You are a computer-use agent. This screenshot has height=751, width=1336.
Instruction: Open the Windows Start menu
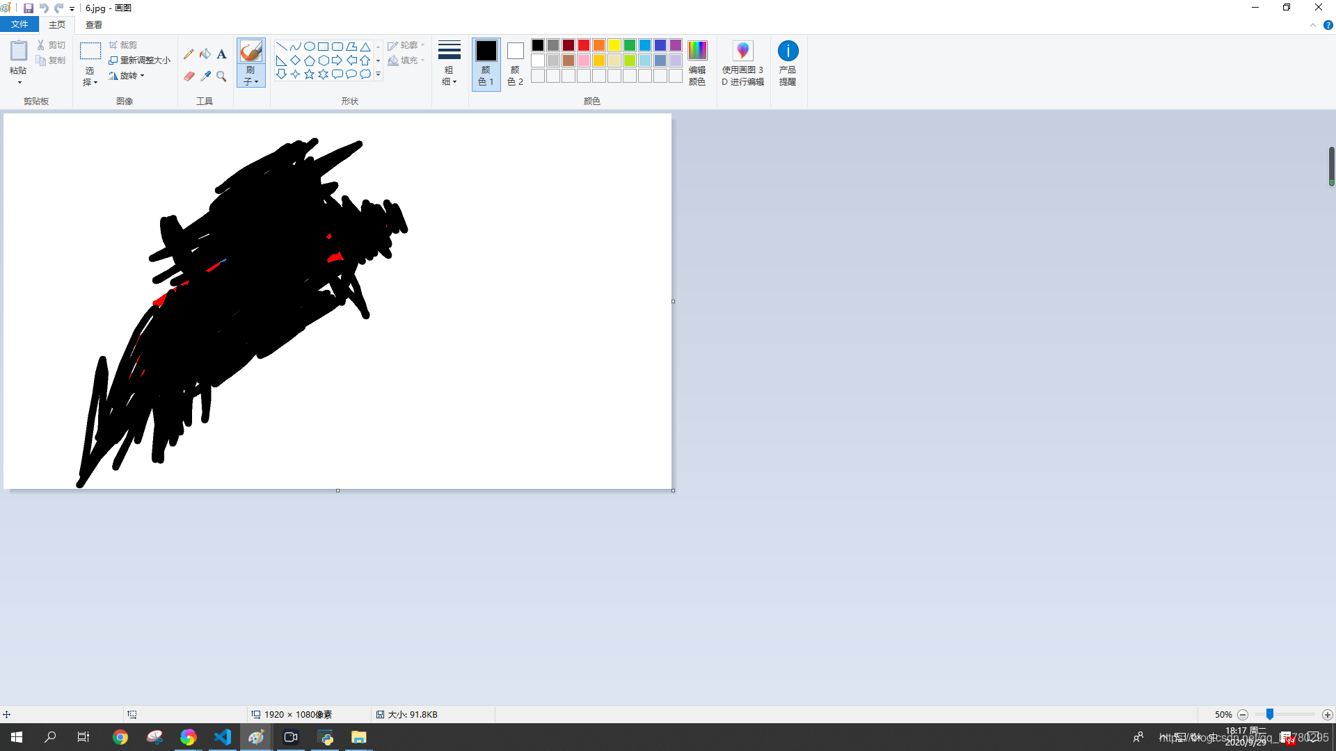(x=17, y=737)
